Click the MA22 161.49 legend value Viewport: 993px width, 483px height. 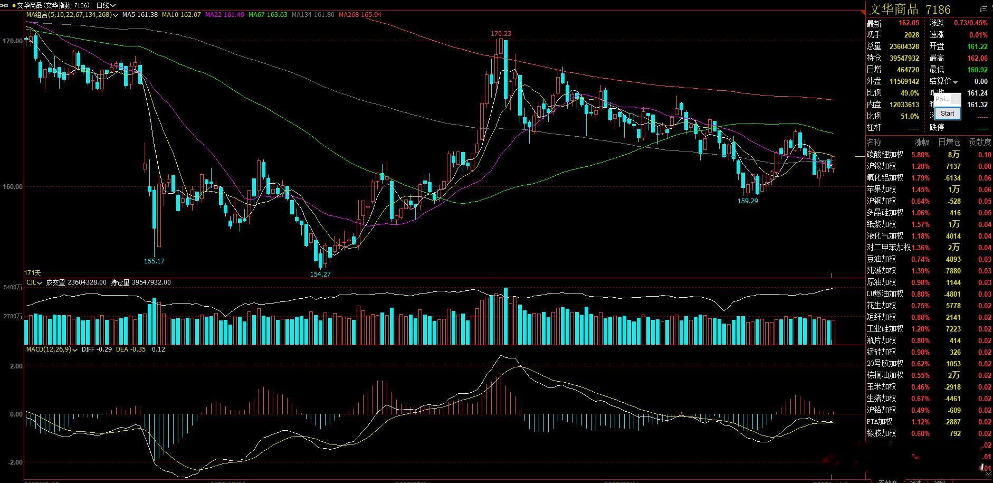pyautogui.click(x=225, y=15)
